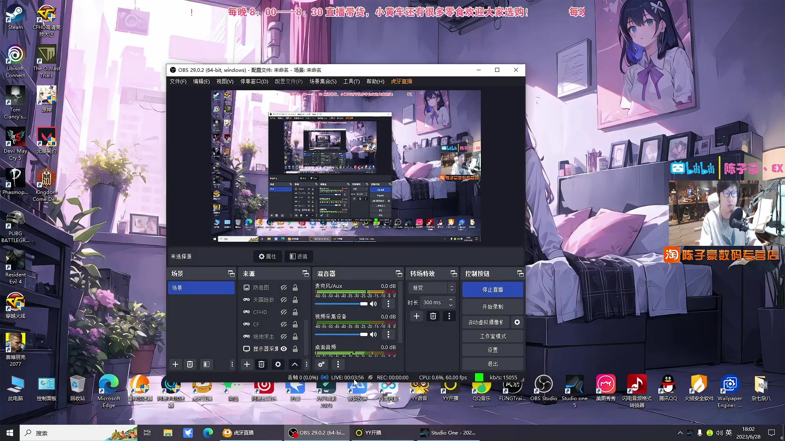Click the 退出 button in controls
785x441 pixels.
[493, 364]
